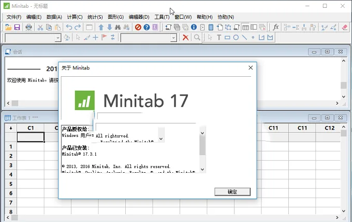Expand the second toolbar combo box dropdown

click(173, 38)
